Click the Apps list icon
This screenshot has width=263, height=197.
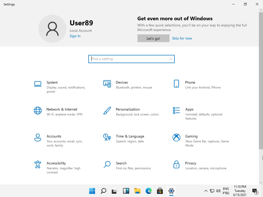[176, 111]
